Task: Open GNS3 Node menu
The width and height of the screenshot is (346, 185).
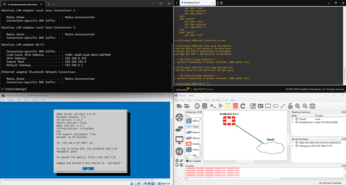Action: (206, 100)
